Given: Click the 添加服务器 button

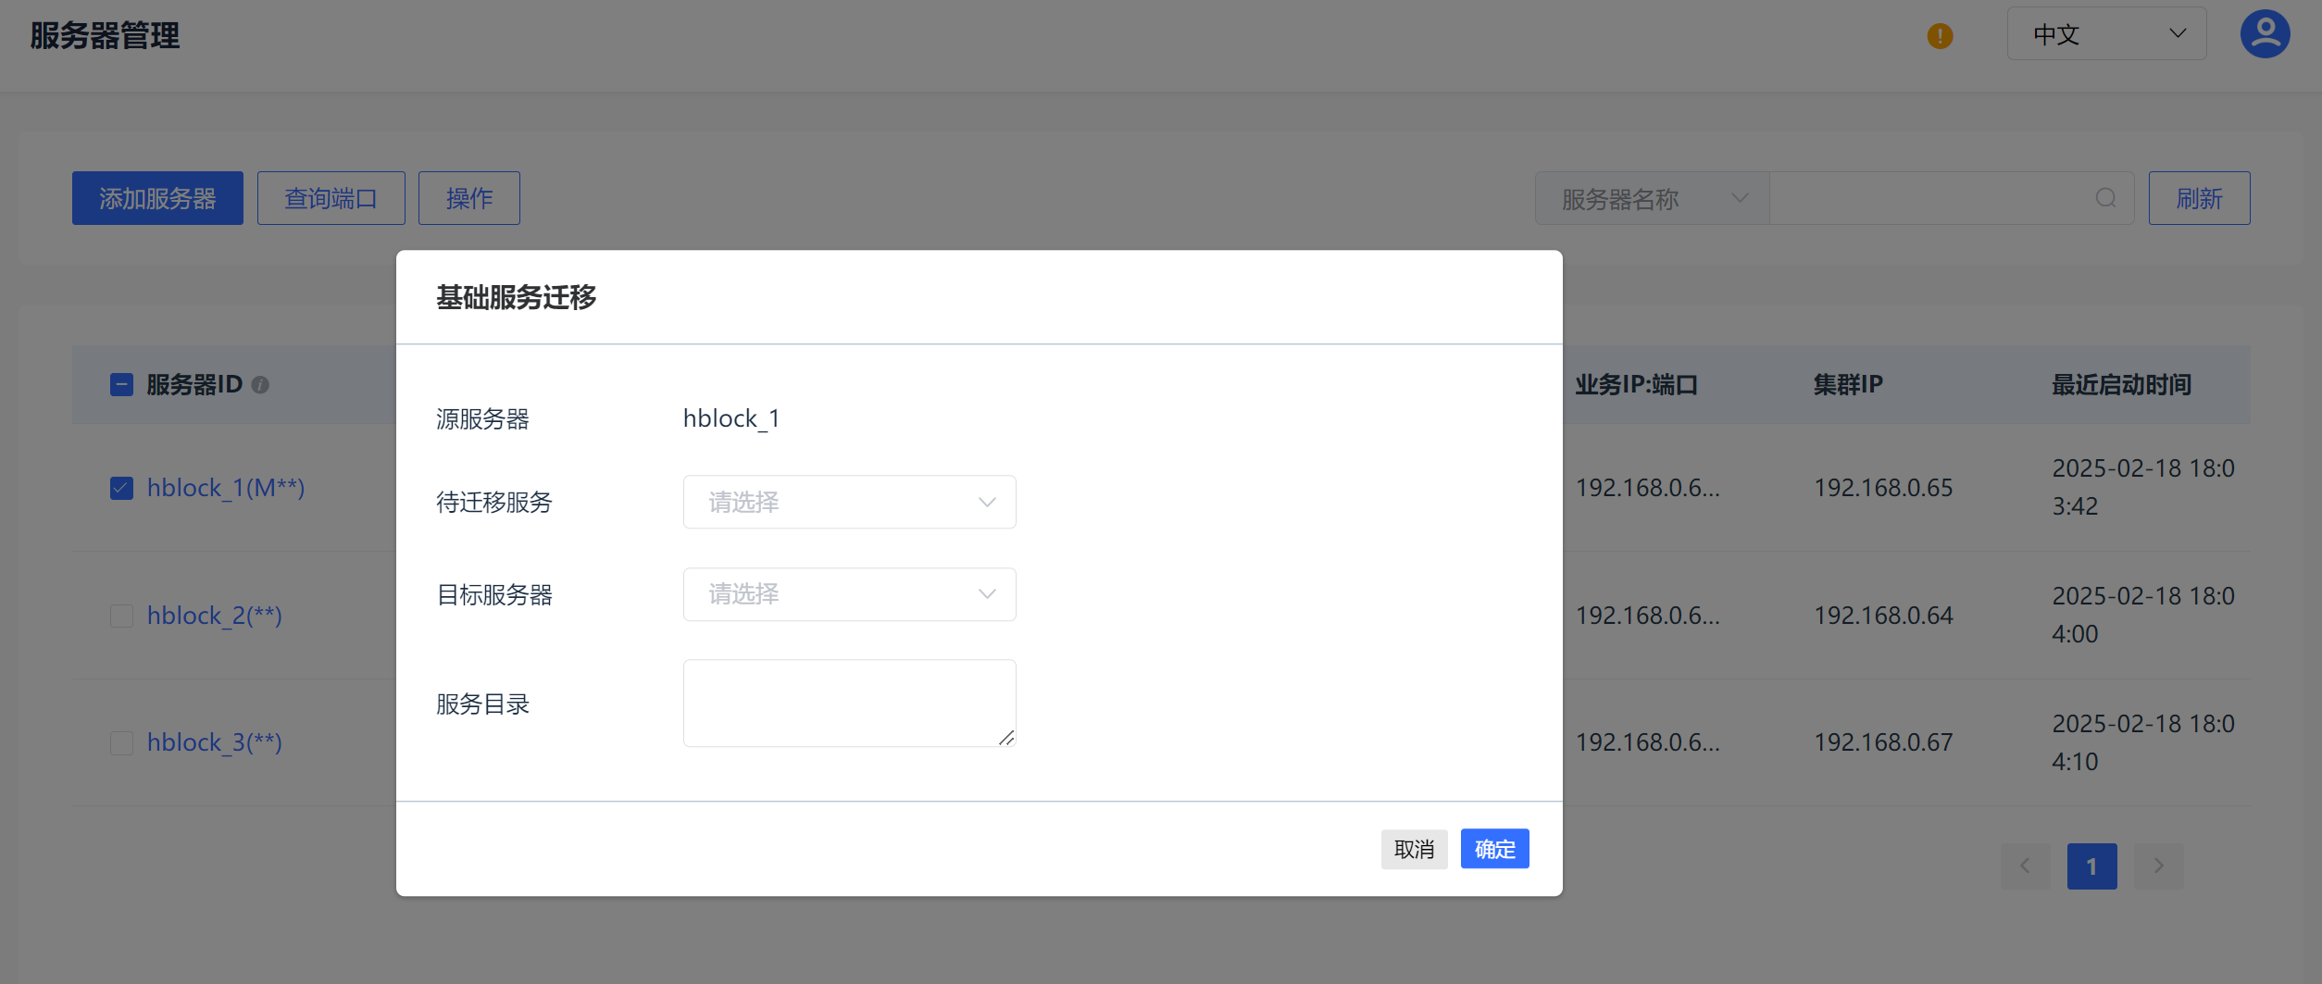Looking at the screenshot, I should (x=157, y=198).
